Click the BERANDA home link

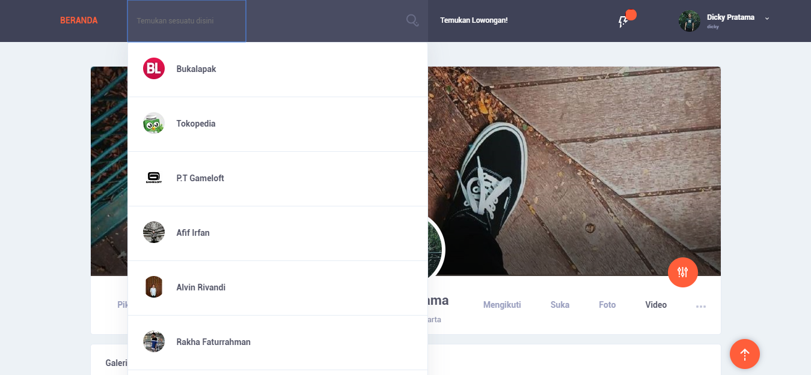tap(79, 20)
